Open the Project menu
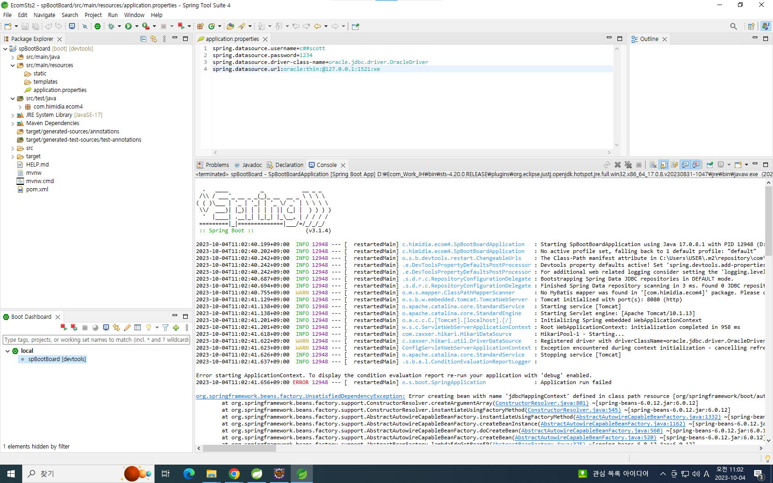The image size is (773, 483). [x=93, y=15]
